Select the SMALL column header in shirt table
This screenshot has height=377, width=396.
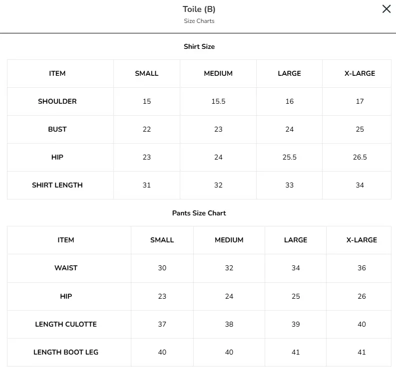146,73
